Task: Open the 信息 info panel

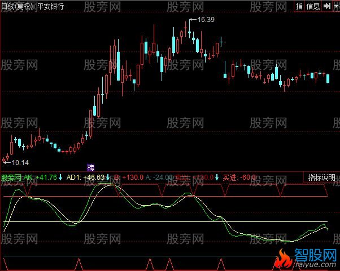Action: [x=312, y=6]
